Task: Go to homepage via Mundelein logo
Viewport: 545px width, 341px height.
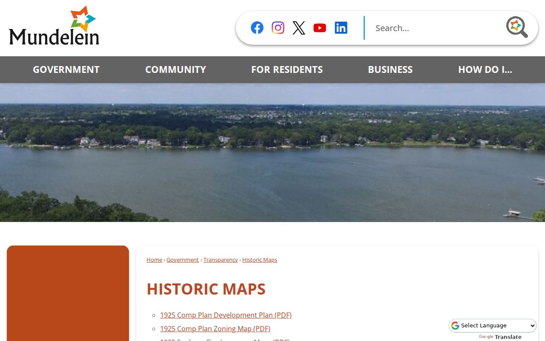Action: coord(54,26)
